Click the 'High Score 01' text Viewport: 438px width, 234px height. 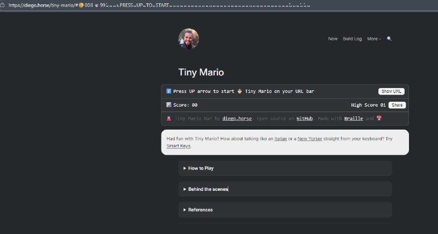(368, 105)
